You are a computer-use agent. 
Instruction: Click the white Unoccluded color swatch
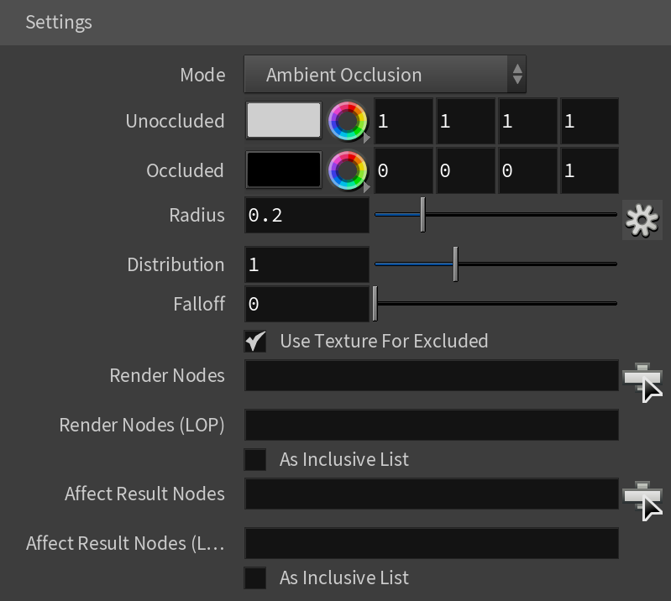284,120
